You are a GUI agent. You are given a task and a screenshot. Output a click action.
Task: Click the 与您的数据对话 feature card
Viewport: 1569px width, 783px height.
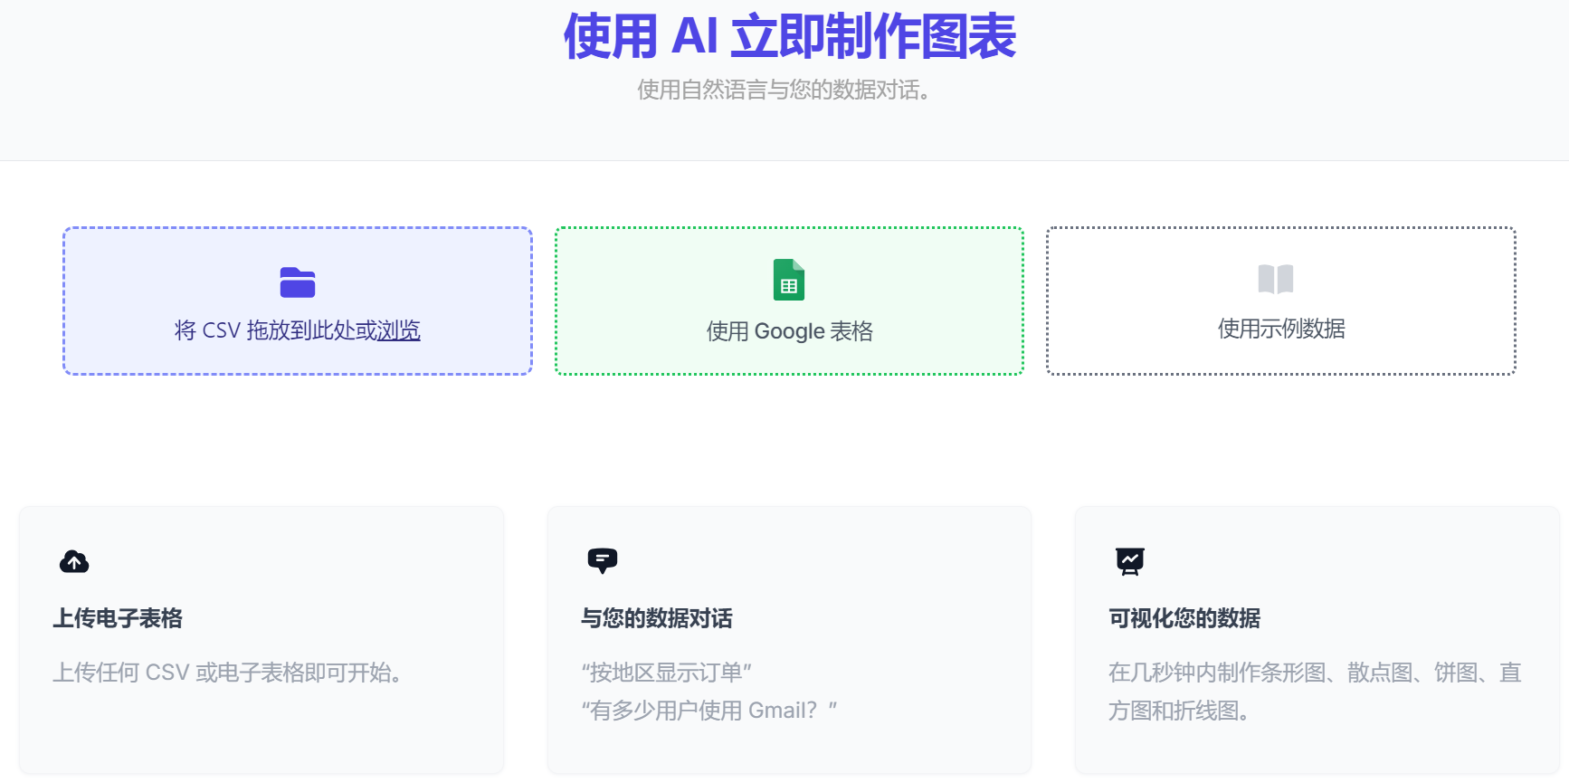tap(788, 638)
